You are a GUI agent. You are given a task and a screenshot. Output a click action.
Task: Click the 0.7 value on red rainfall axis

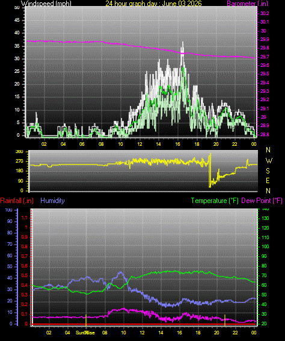(x=25, y=257)
